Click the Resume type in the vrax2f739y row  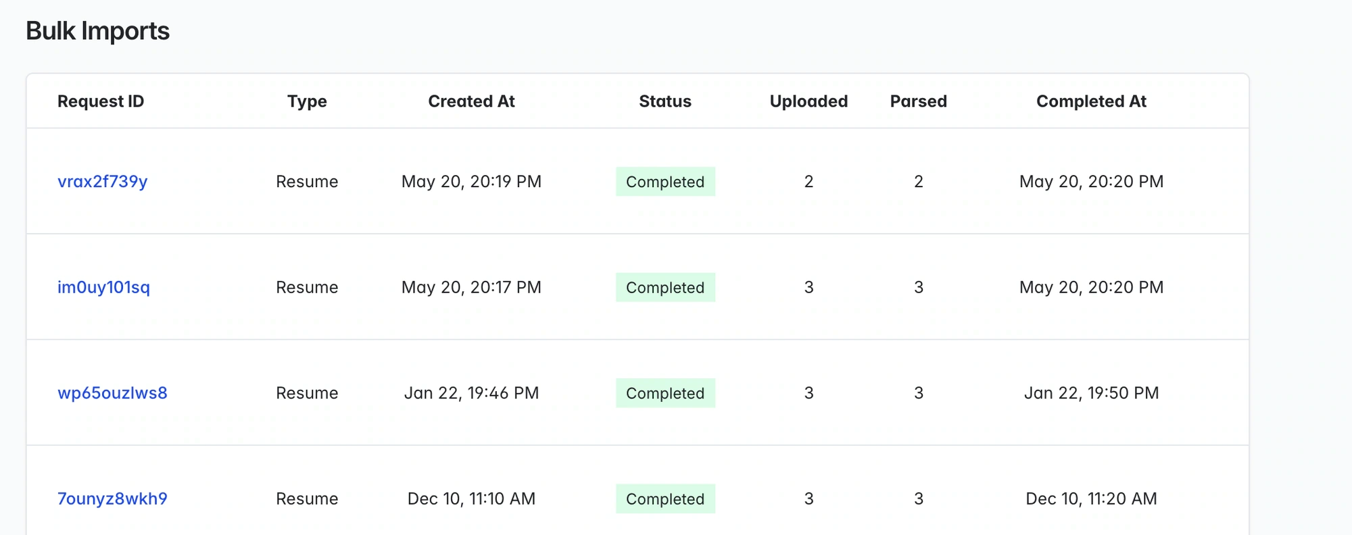[307, 182]
